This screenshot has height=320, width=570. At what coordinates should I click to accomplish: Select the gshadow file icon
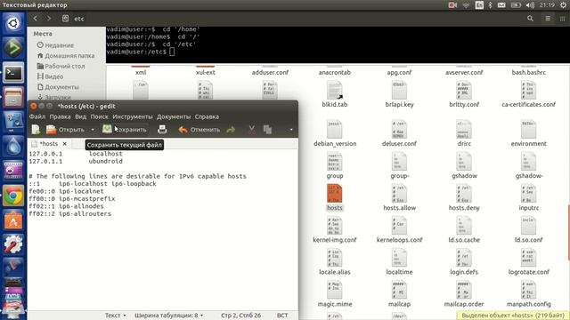(x=464, y=161)
